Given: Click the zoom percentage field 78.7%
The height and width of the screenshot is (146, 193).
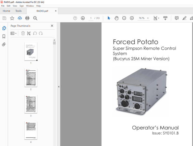Looking at the screenshot, I should tap(142, 18).
